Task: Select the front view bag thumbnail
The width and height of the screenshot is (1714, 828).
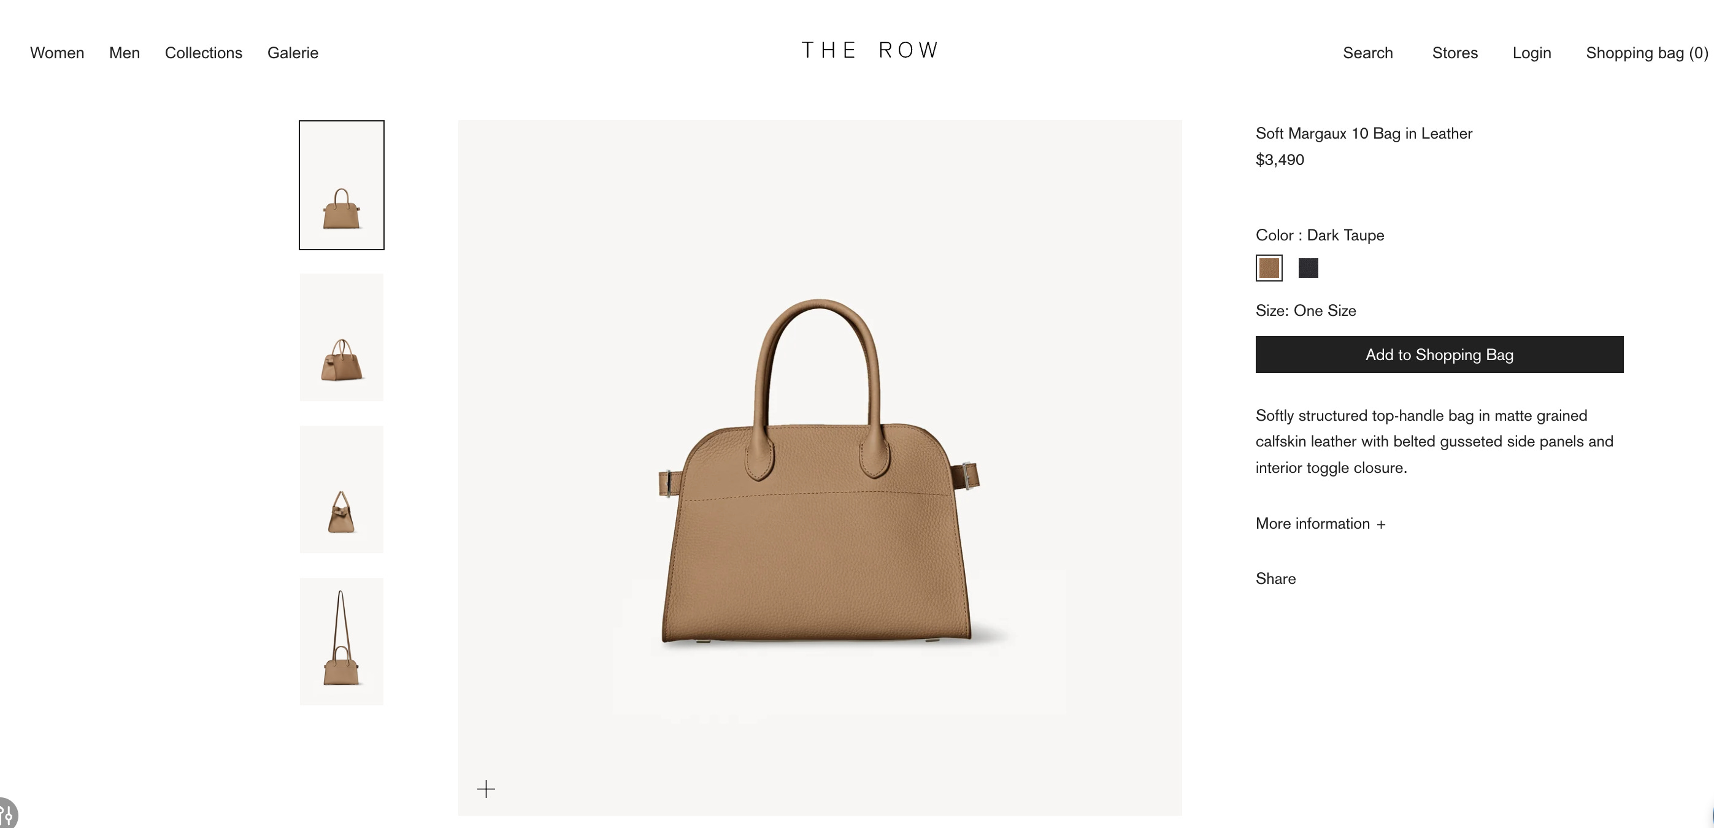Action: (341, 185)
